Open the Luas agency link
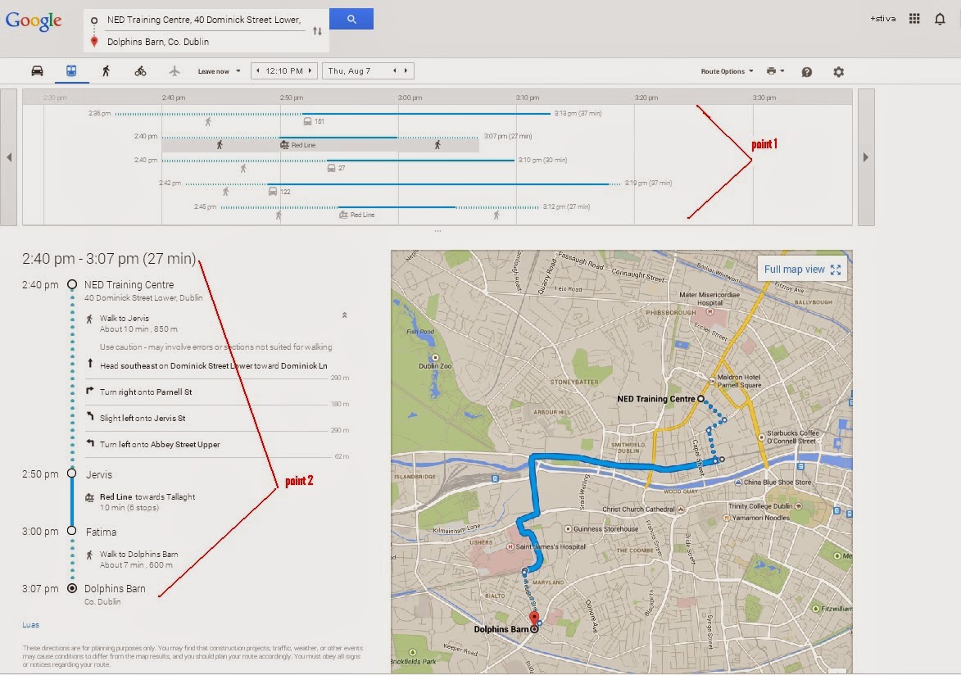Image resolution: width=961 pixels, height=675 pixels. click(30, 625)
